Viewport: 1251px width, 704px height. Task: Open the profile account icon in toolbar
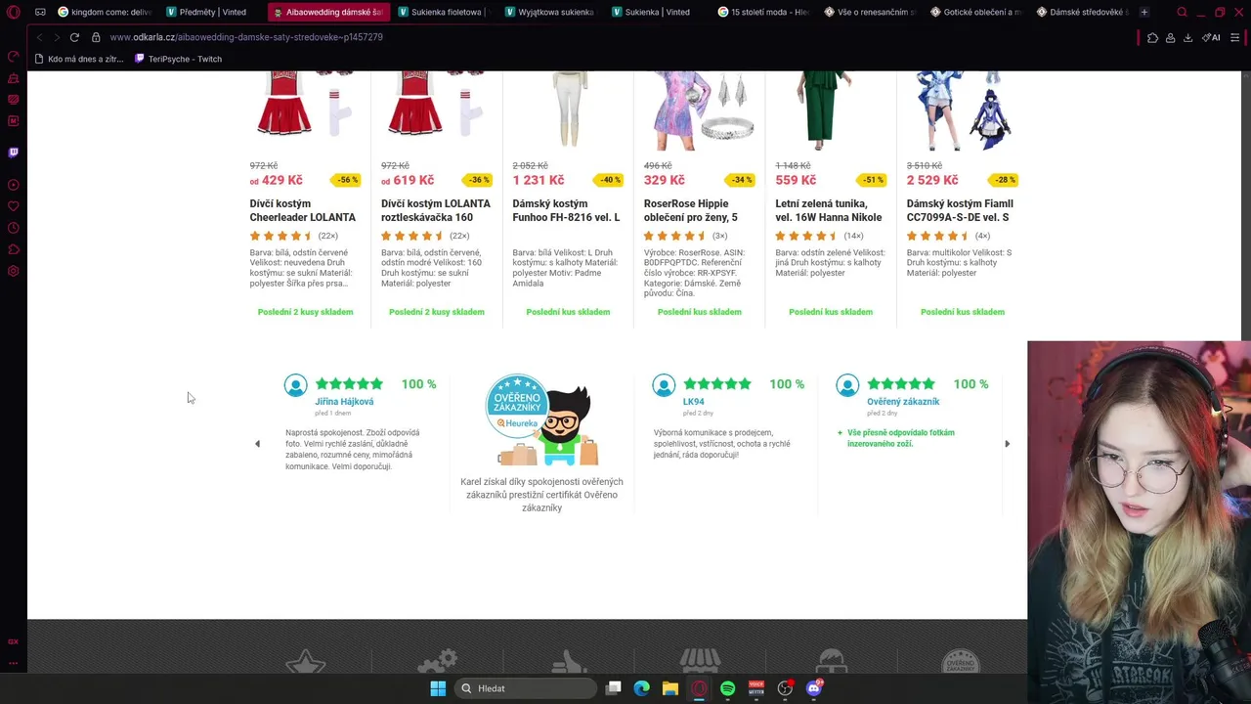[1170, 37]
